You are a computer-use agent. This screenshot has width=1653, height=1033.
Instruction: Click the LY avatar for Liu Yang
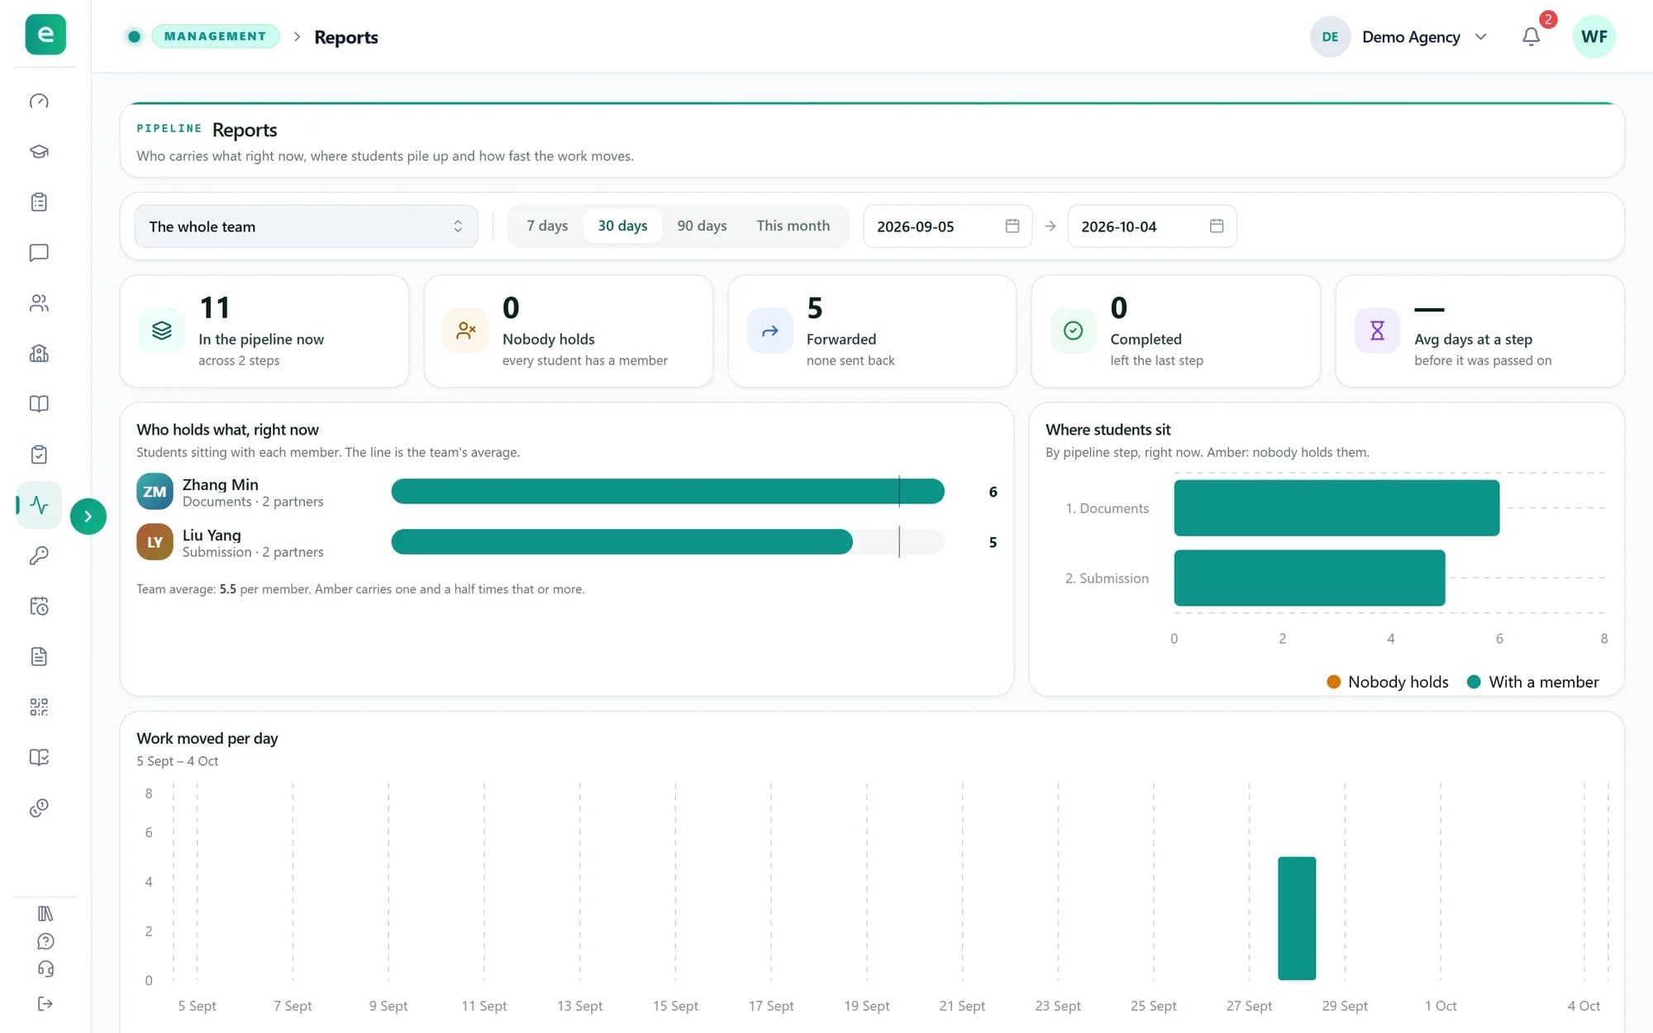point(155,542)
